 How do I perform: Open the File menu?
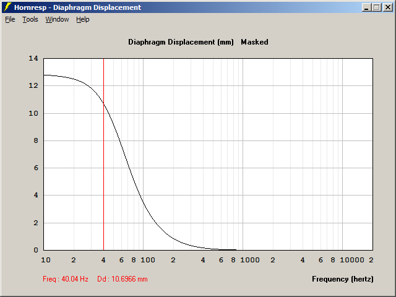click(x=10, y=19)
